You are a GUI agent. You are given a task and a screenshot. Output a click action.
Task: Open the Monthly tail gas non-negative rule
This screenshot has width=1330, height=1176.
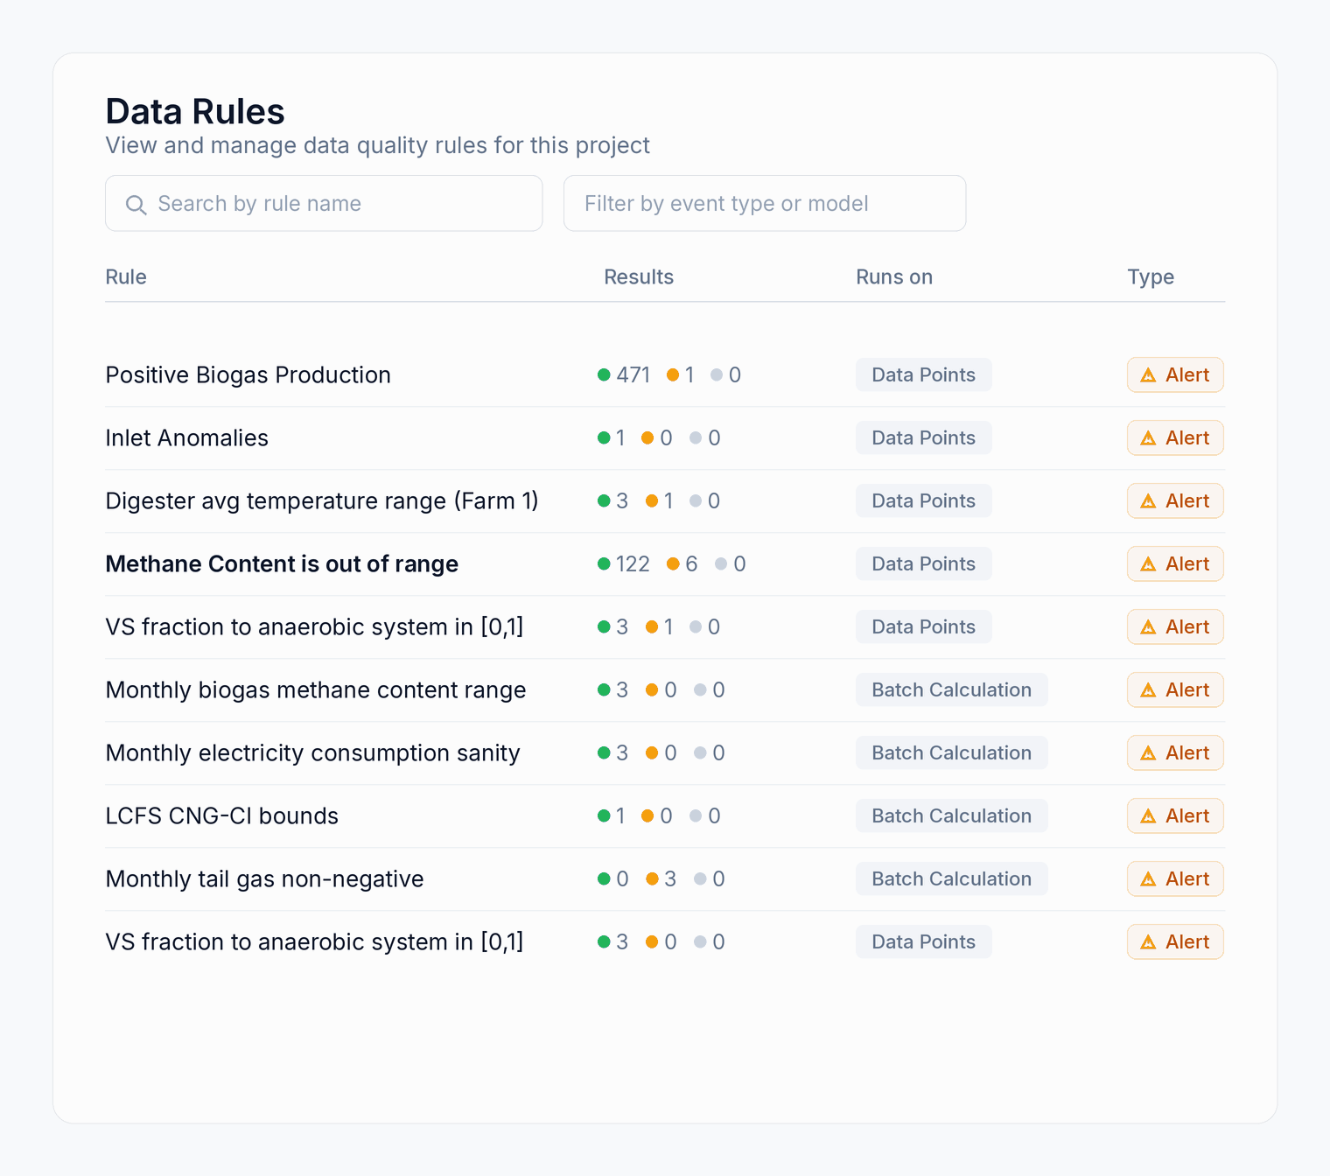point(265,878)
